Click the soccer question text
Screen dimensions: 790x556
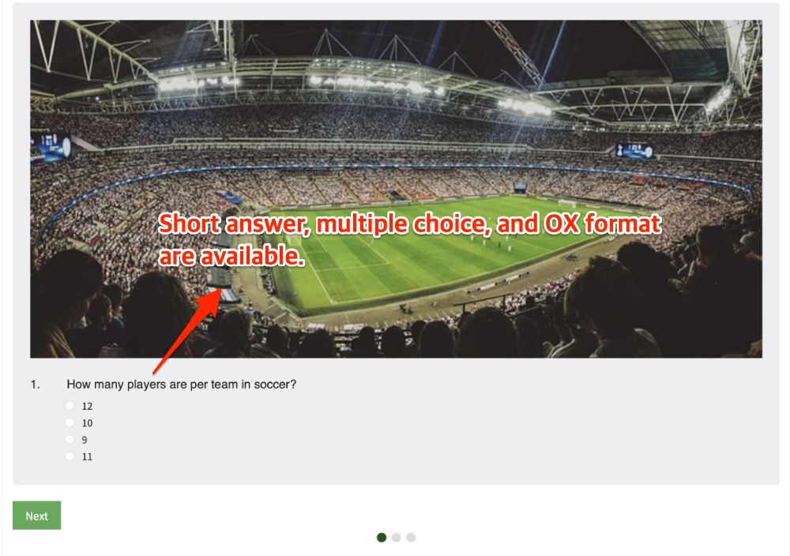(x=182, y=385)
